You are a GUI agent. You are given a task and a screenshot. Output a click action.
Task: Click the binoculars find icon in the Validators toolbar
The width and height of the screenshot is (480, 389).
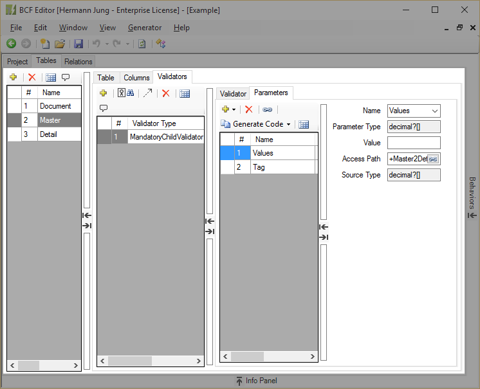[131, 93]
